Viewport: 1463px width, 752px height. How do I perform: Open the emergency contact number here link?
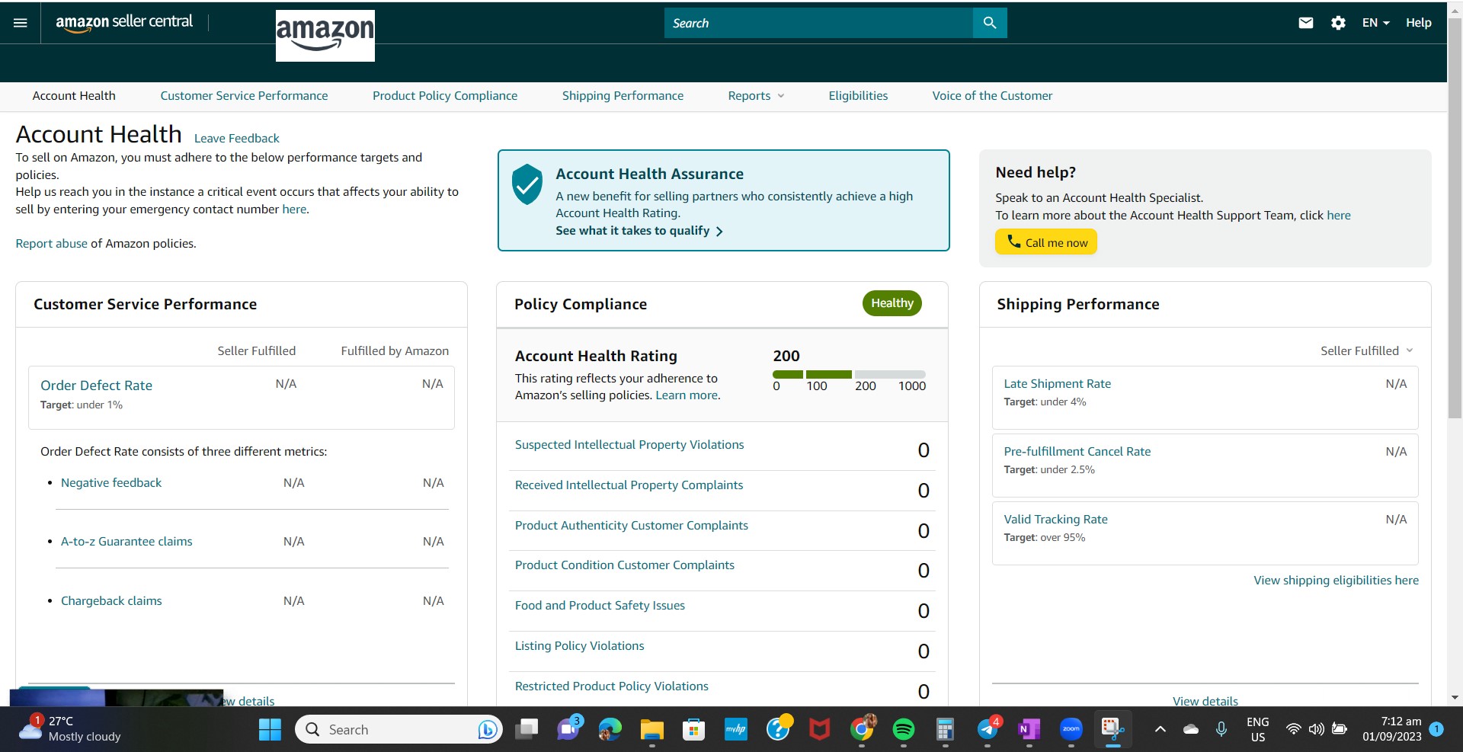(x=294, y=210)
